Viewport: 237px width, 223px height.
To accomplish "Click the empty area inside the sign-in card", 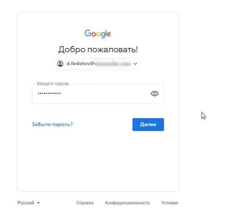I will click(98, 164).
